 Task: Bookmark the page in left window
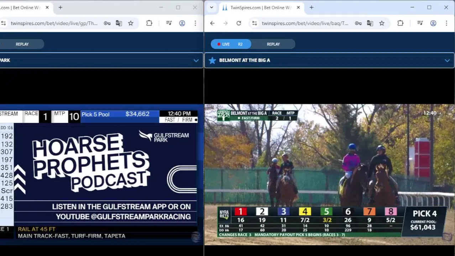[x=131, y=23]
